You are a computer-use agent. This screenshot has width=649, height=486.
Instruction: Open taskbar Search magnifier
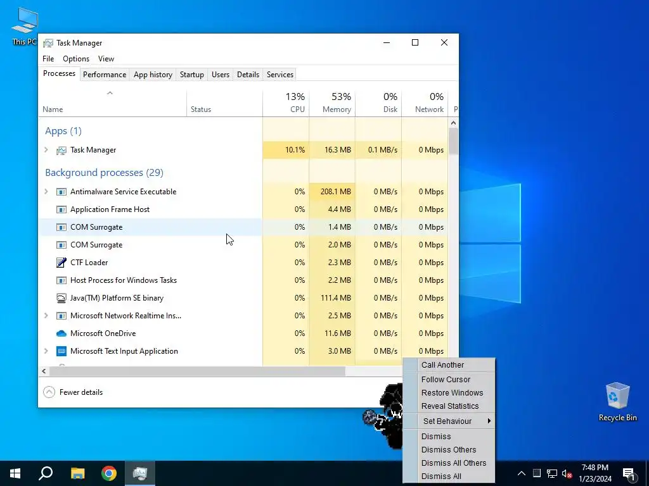(x=46, y=473)
